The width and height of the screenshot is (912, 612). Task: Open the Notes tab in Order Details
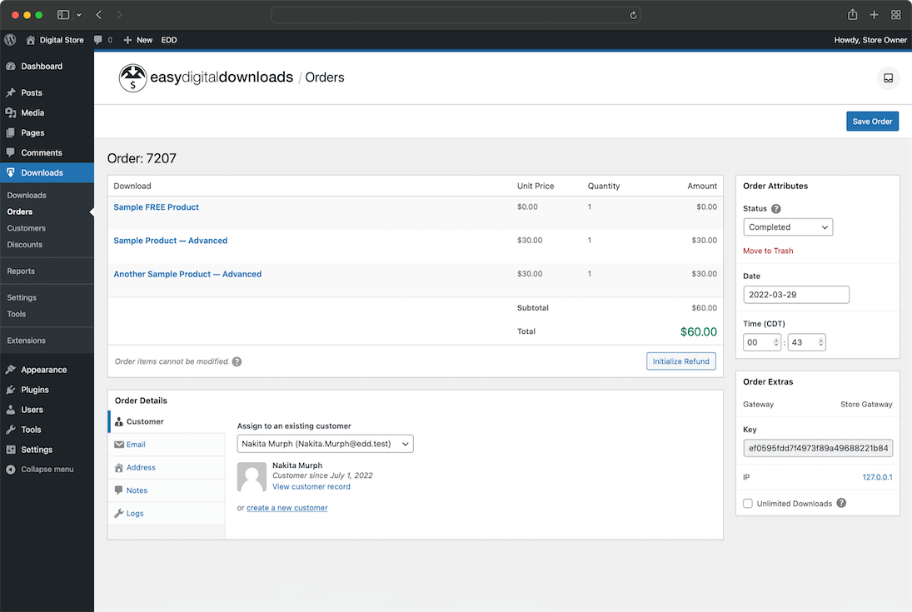137,490
